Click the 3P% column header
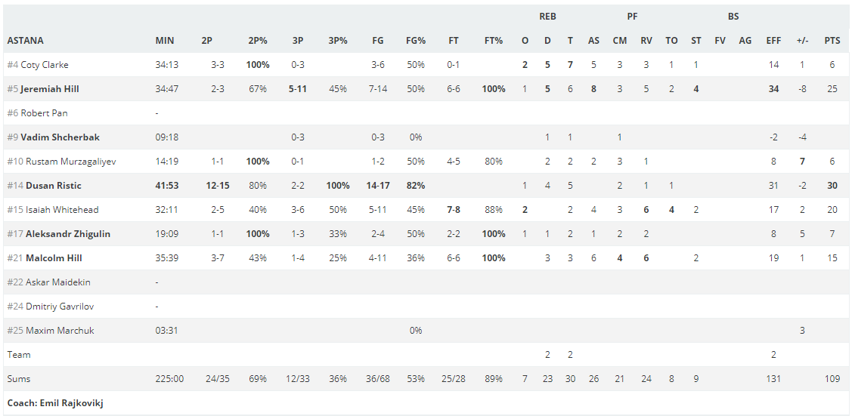This screenshot has width=855, height=416. click(337, 41)
